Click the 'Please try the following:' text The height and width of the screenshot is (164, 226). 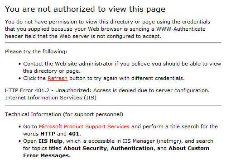pyautogui.click(x=36, y=52)
